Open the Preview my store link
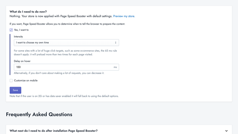Image resolution: width=238 pixels, height=134 pixels. coord(124,16)
